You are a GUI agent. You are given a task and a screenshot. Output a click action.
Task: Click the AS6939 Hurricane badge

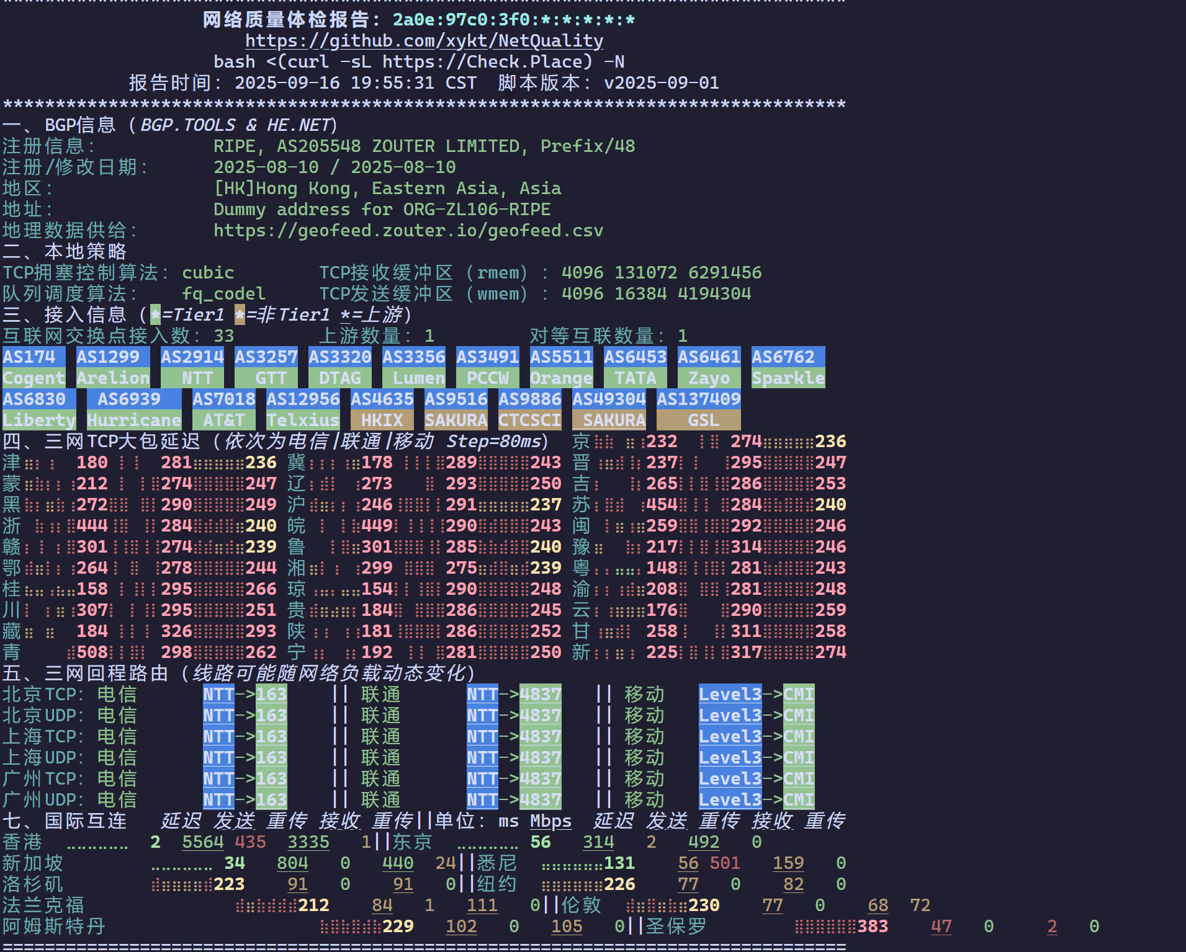pyautogui.click(x=133, y=409)
